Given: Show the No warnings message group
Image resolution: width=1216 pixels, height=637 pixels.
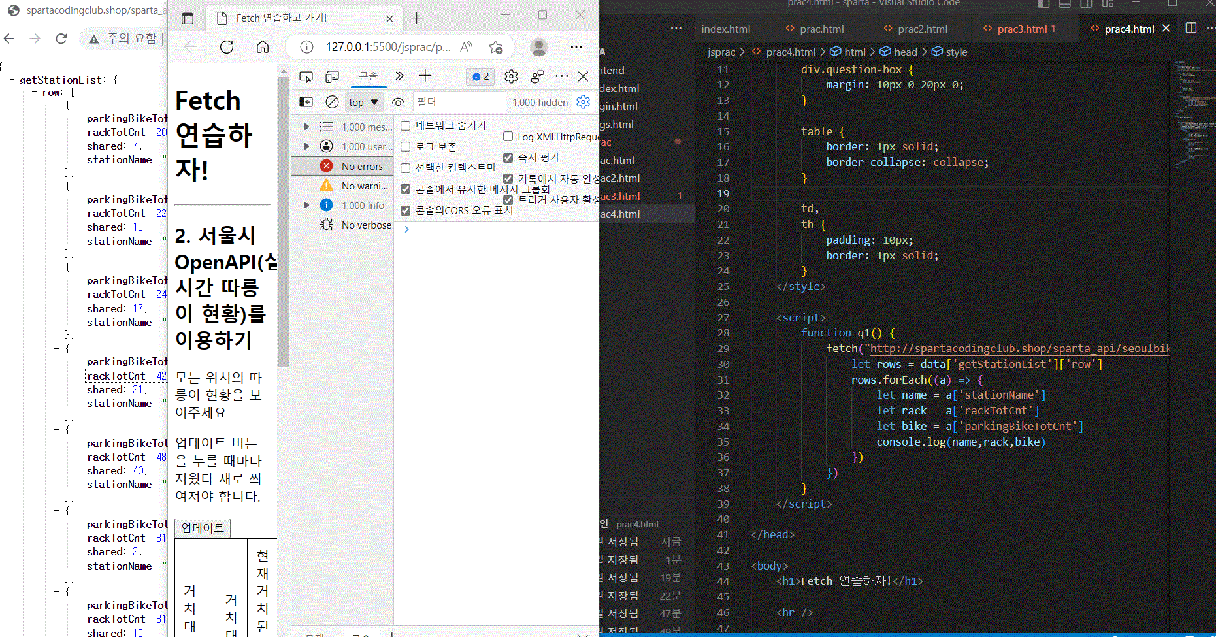Looking at the screenshot, I should click(342, 186).
